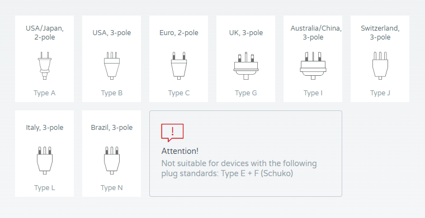The image size is (425, 218).
Task: Click the "Attention!" heading
Action: 180,151
